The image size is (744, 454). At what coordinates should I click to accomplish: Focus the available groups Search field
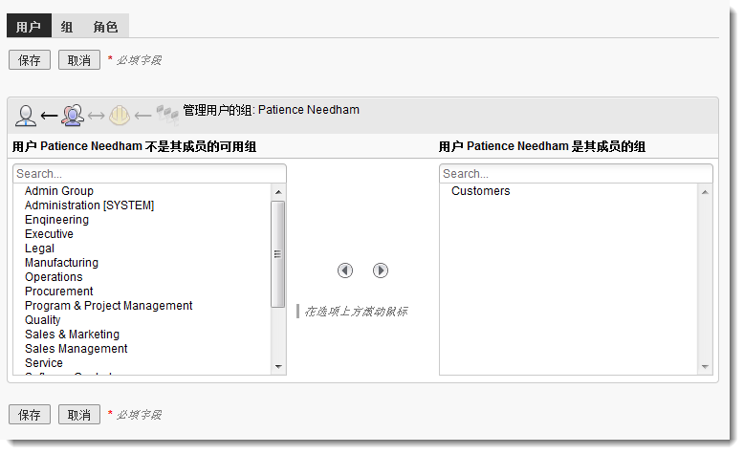coord(149,174)
